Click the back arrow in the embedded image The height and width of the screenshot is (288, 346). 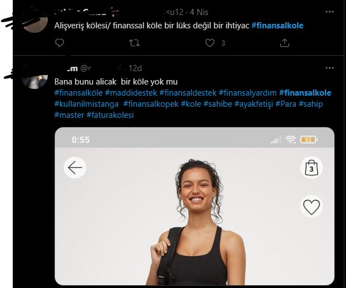(75, 167)
